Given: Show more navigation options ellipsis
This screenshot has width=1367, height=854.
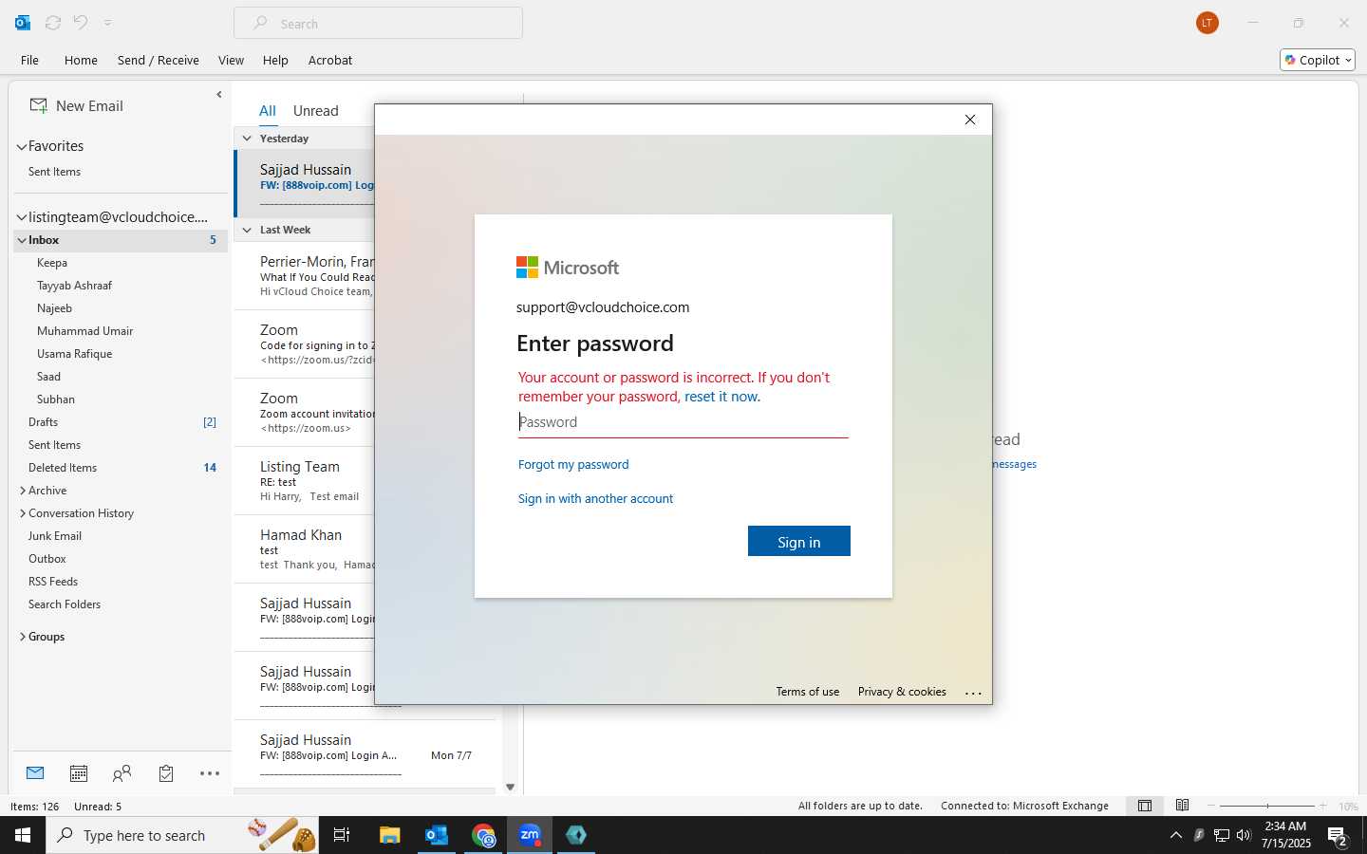Looking at the screenshot, I should tap(210, 773).
